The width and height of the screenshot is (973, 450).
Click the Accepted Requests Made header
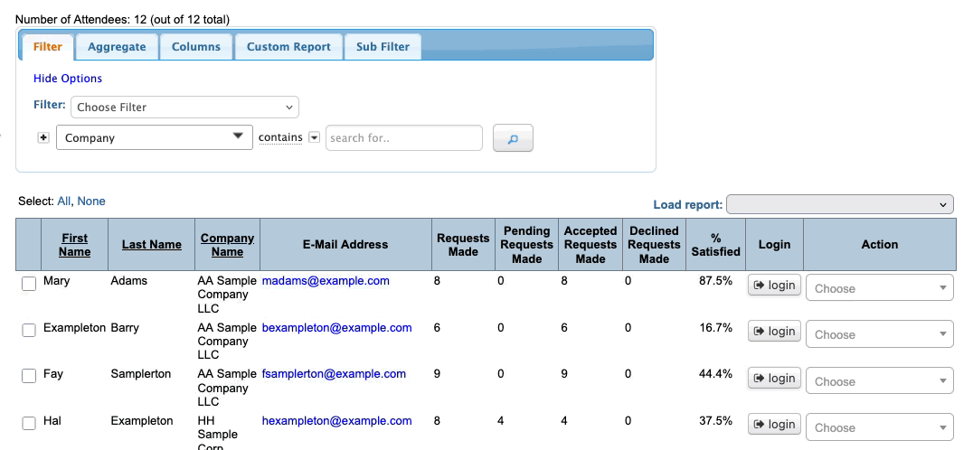[x=590, y=245]
